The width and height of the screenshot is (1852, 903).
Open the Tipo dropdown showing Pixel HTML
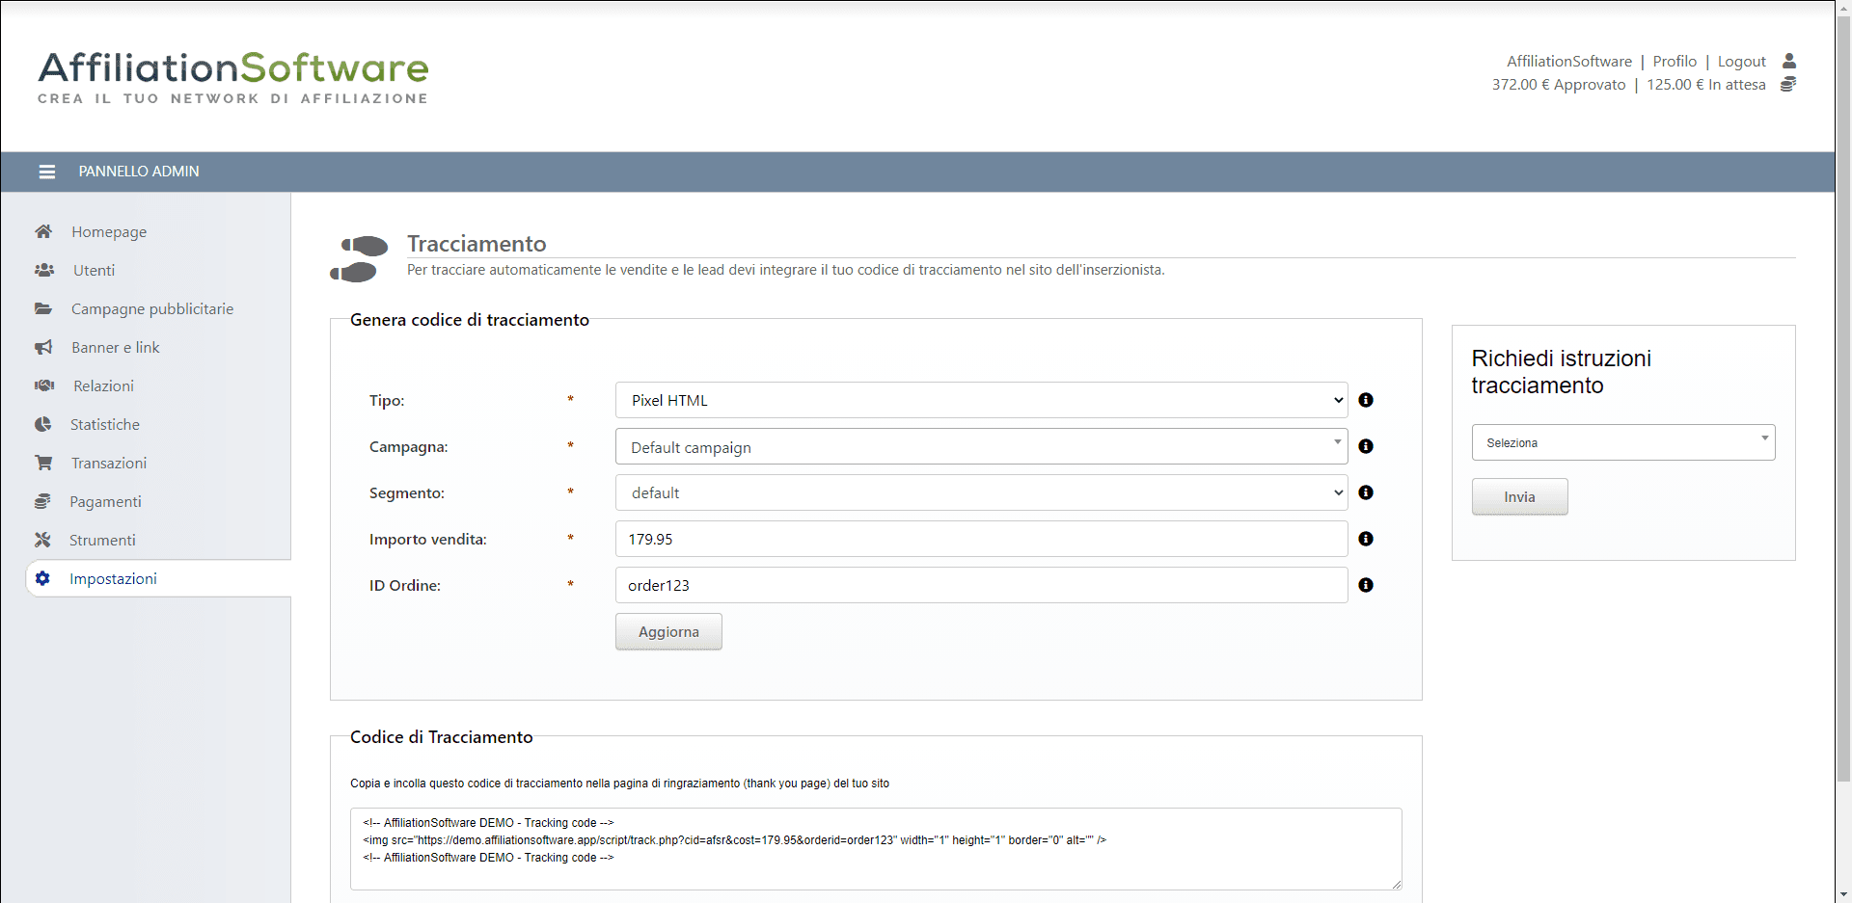pos(981,400)
